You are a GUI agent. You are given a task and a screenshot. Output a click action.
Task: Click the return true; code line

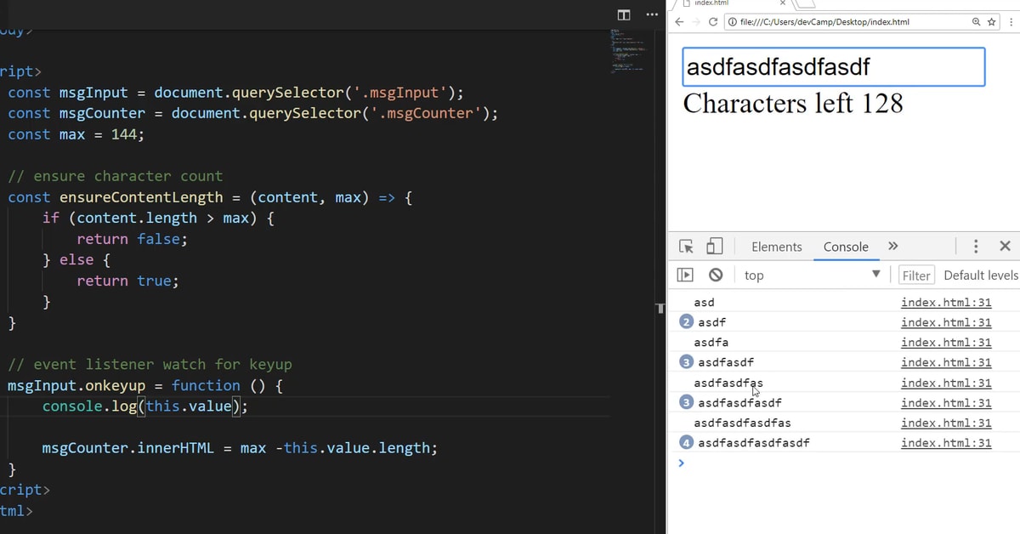[x=127, y=281]
